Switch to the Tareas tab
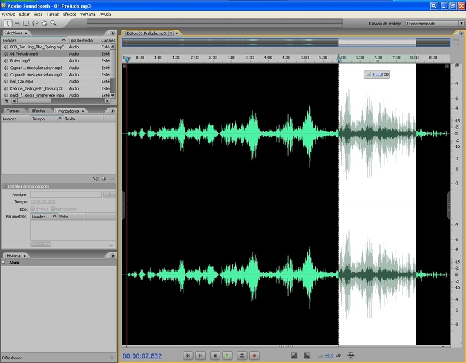The width and height of the screenshot is (466, 363). tap(13, 111)
